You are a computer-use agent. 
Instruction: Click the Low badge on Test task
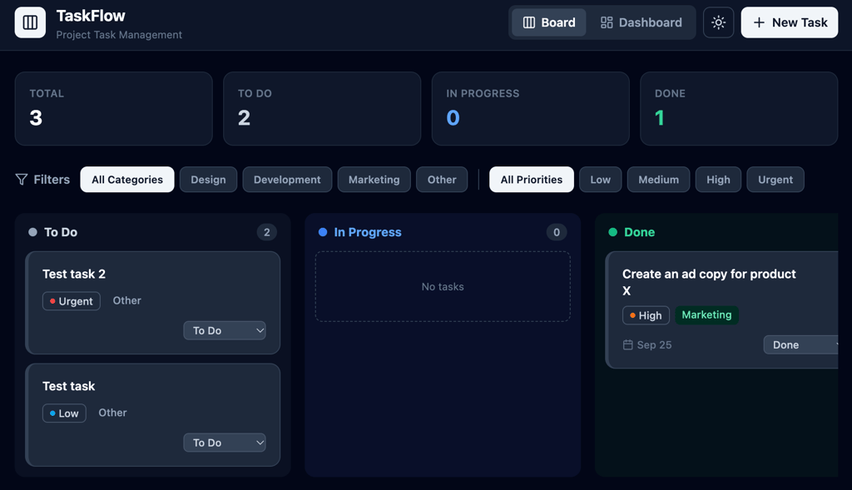[x=64, y=413]
